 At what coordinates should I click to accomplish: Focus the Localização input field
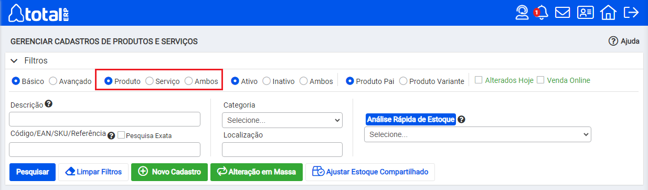point(282,150)
